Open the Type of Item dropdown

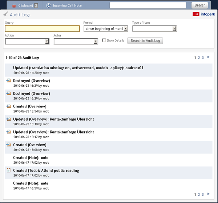pyautogui.click(x=154, y=28)
